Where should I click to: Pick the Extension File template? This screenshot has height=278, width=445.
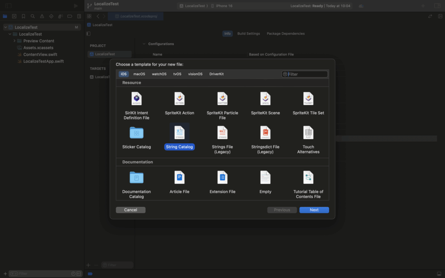(222, 182)
